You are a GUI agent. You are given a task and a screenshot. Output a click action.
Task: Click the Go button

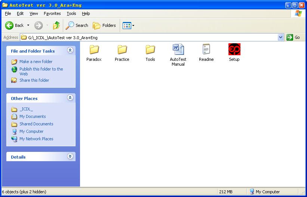(x=294, y=37)
